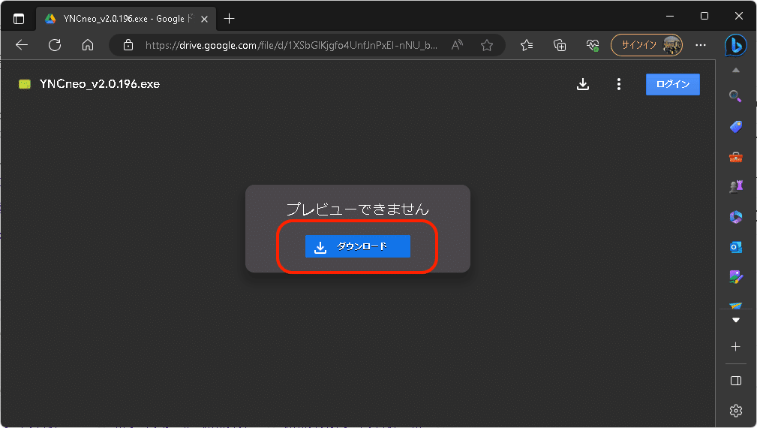The height and width of the screenshot is (428, 757).
Task: Open sidebar settings gear
Action: (735, 411)
